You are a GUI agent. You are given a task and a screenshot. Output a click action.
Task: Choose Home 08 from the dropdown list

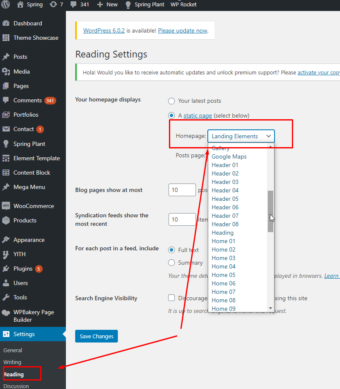tap(223, 300)
